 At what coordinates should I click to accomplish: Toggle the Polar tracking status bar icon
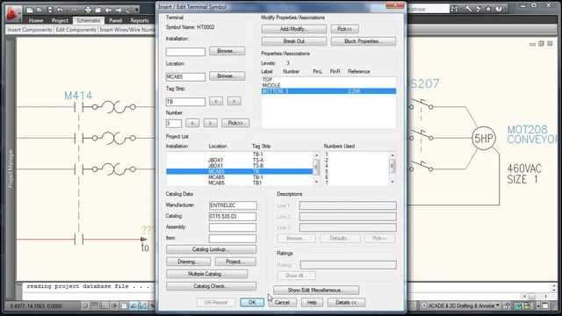tap(114, 305)
